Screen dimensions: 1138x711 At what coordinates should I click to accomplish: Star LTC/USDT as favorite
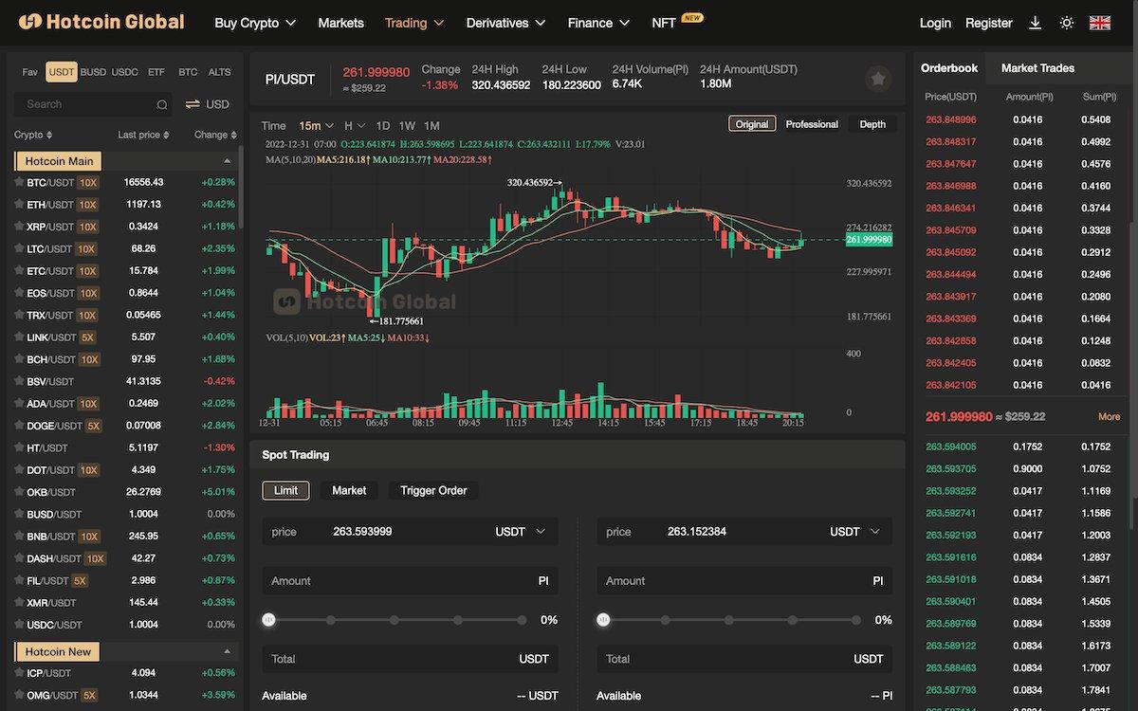18,248
